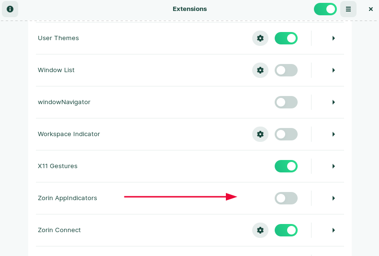This screenshot has width=379, height=256.
Task: Expand User Themes details arrow
Action: pos(334,38)
